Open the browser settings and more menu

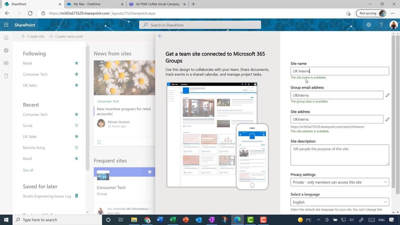[393, 13]
